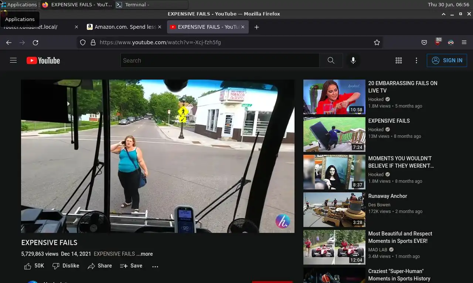Open the extension icon beside uBlock
473x283 pixels.
click(451, 42)
